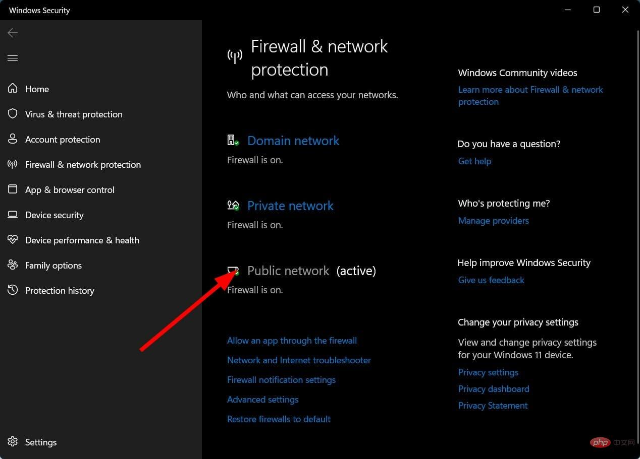Click the Settings gear icon
Screen dimensions: 640x459
(x=13, y=442)
